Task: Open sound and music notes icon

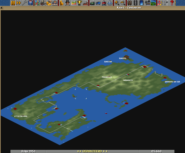Action: point(160,3)
